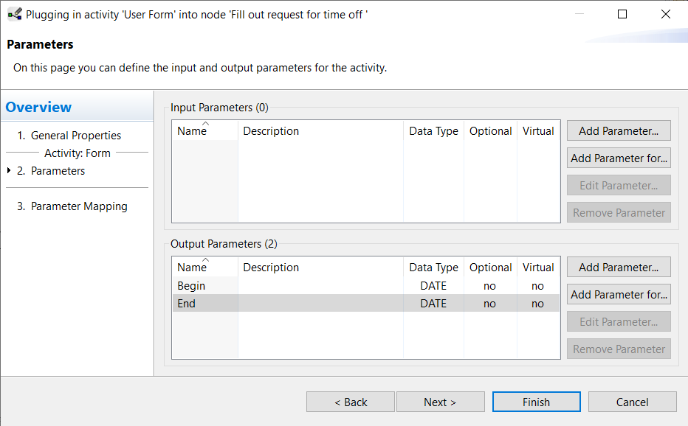Click the arrow marker beside Parameters step

9,170
